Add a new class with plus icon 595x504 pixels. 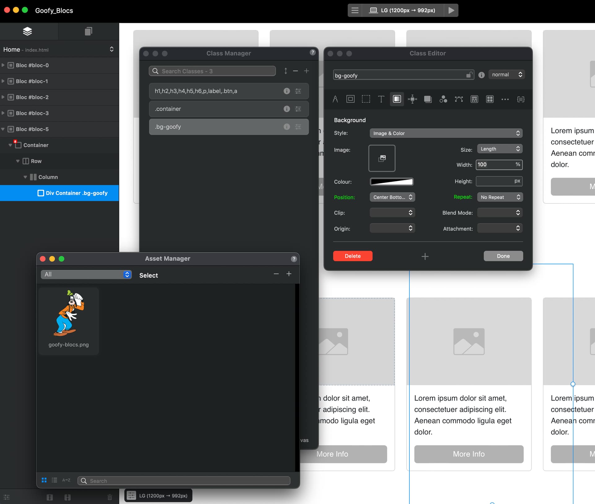coord(306,71)
